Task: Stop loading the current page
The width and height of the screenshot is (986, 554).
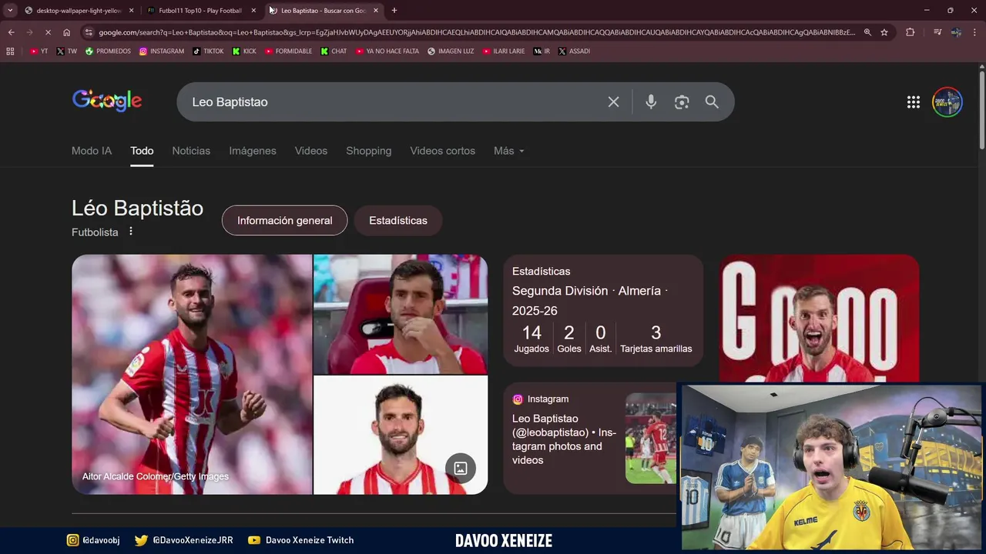Action: pos(48,32)
